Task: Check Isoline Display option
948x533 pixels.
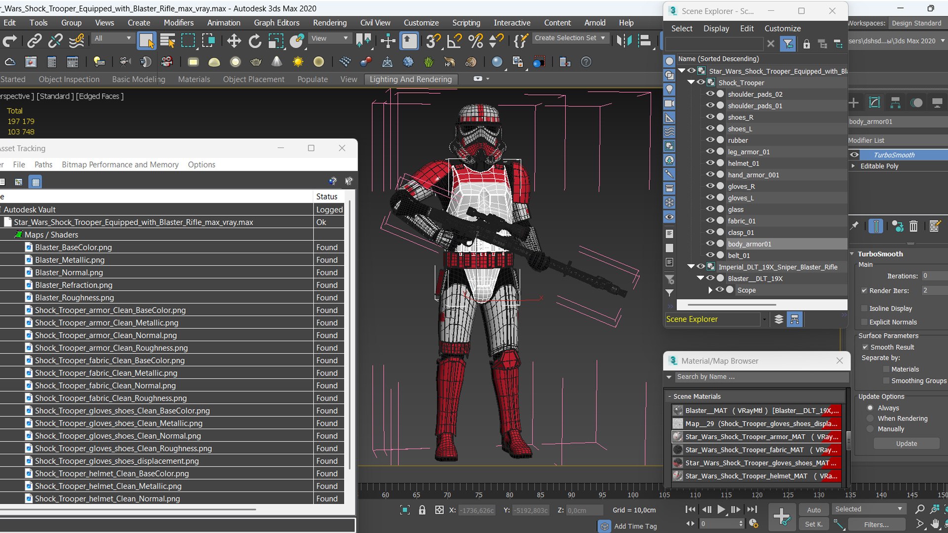Action: 864,308
